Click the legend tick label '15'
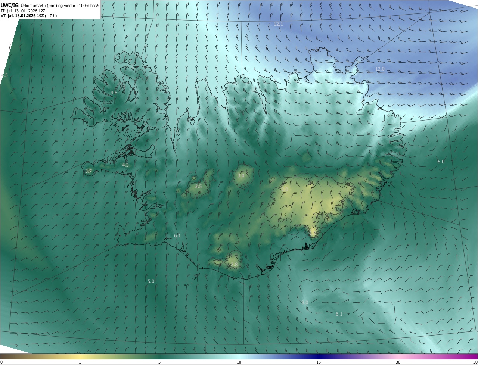This screenshot has height=365, width=478. coord(319,362)
